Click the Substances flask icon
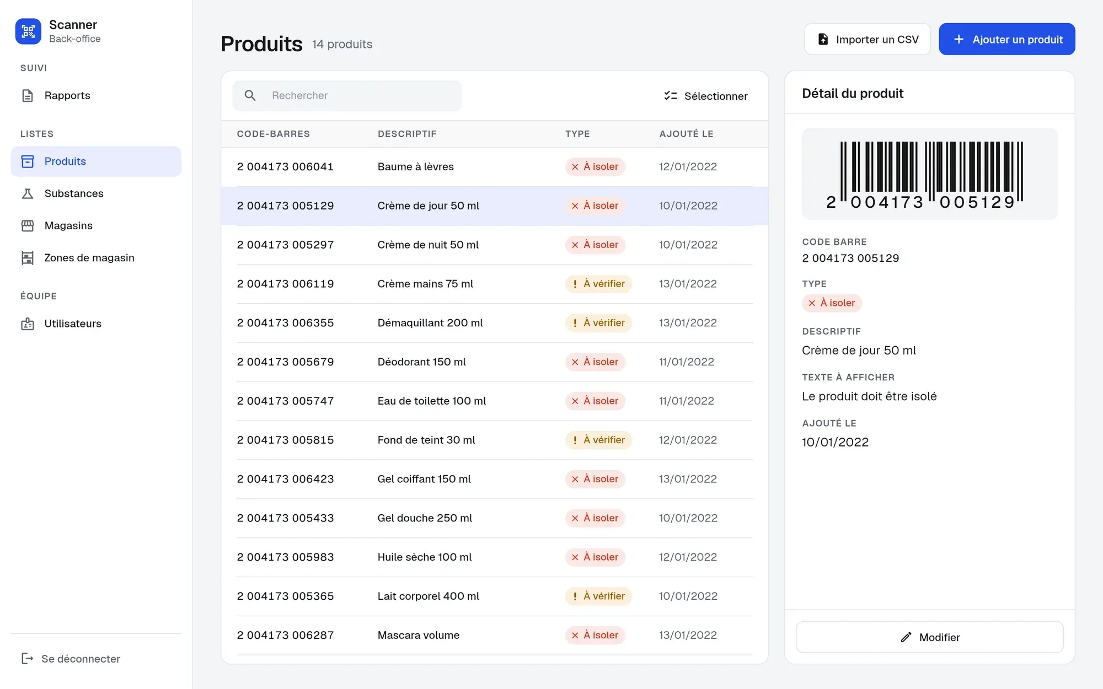 28,193
